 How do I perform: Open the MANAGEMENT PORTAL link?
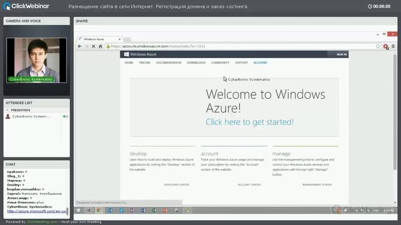[x=317, y=185]
